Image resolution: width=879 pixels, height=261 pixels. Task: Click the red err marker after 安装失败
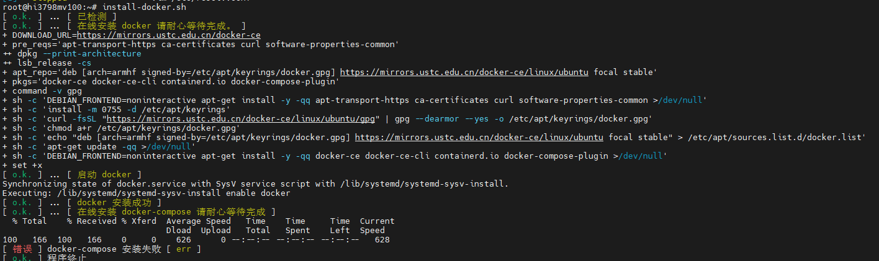(184, 249)
